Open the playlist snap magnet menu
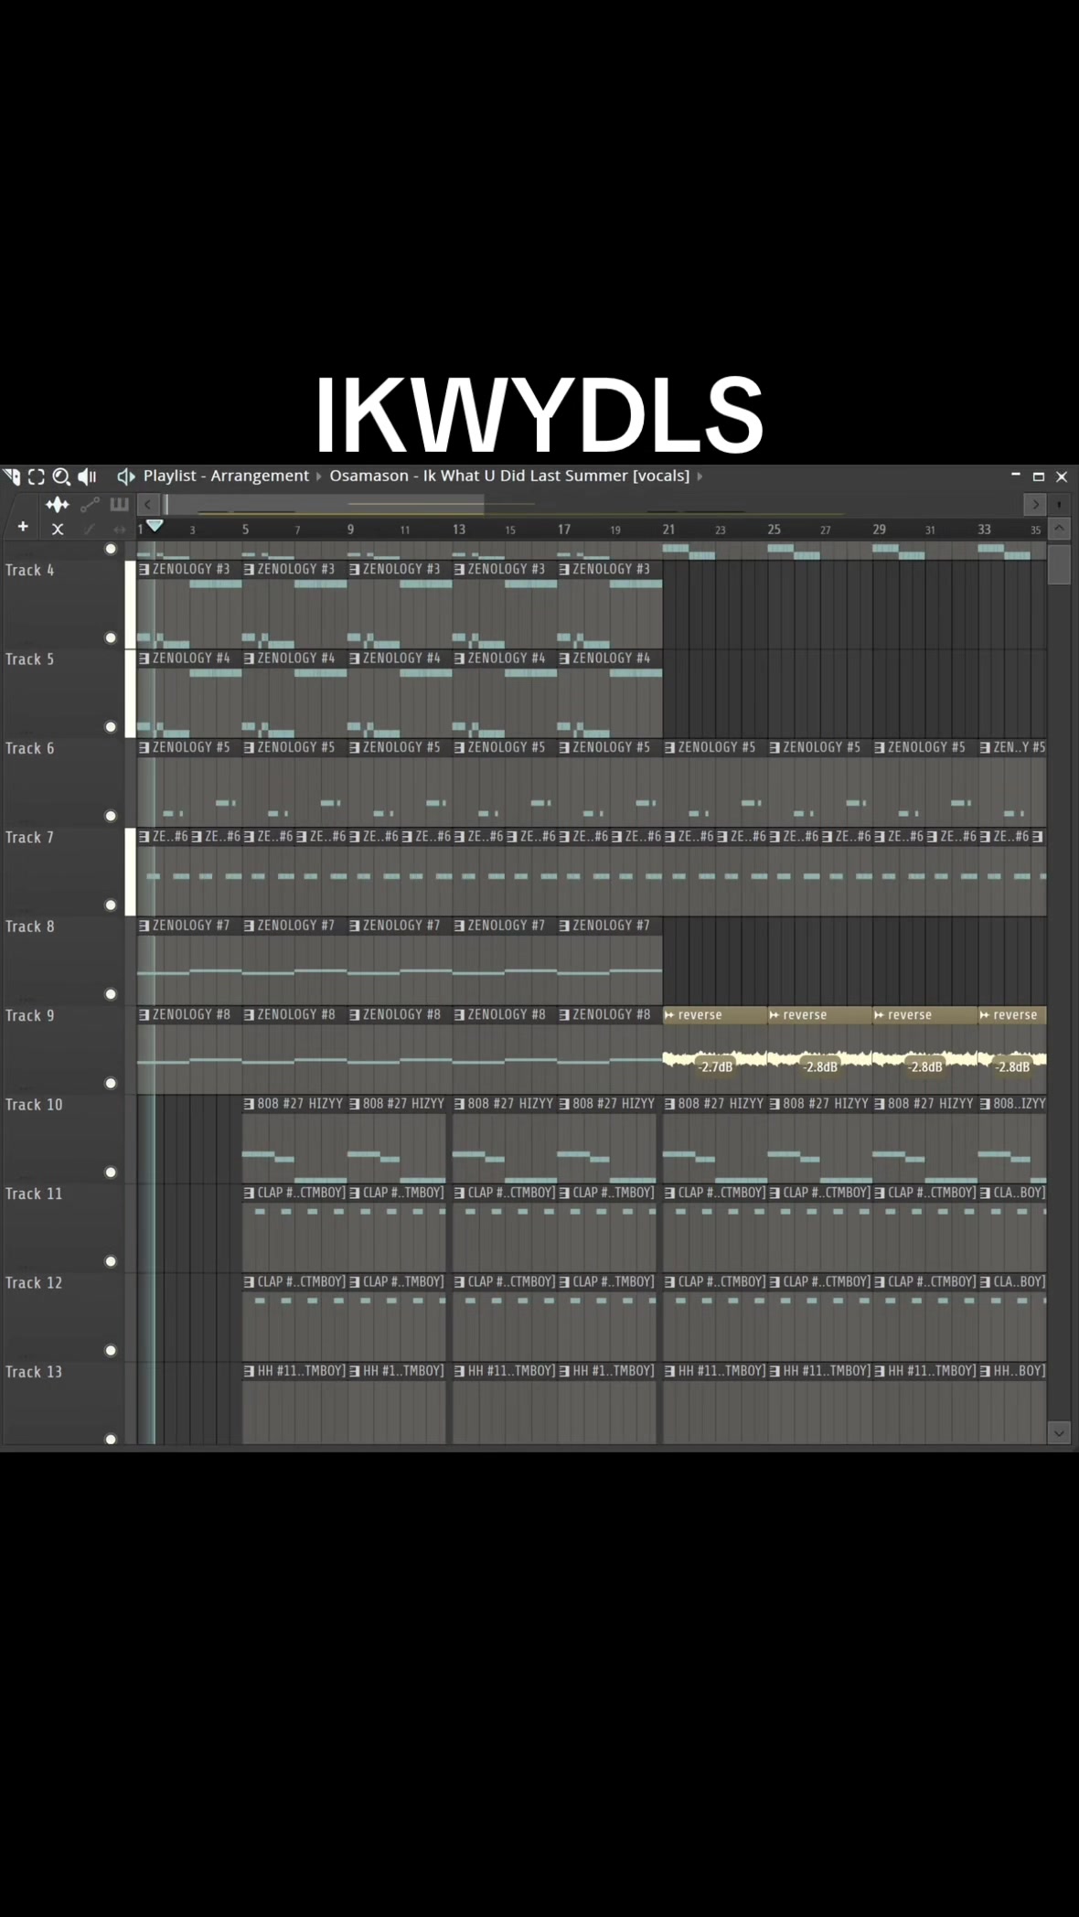 tap(13, 476)
